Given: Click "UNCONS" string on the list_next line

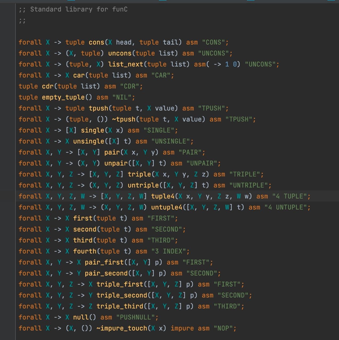Looking at the screenshot, I should tap(260, 64).
